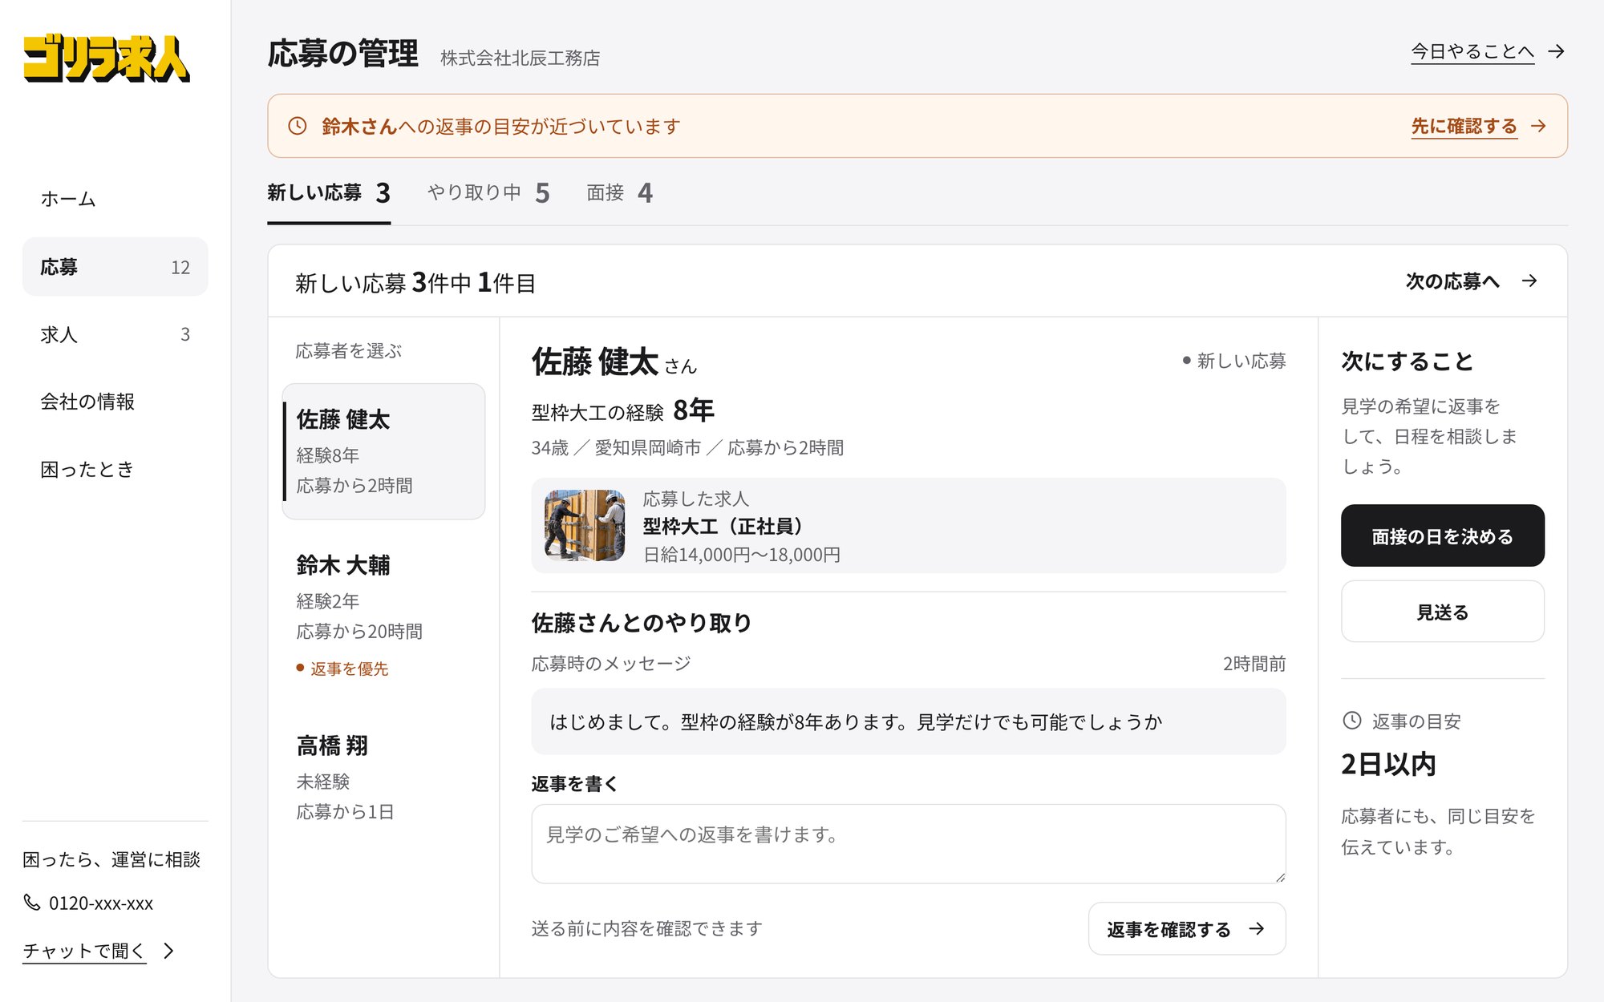The height and width of the screenshot is (1002, 1604).
Task: Click the 見送る button
Action: (x=1442, y=612)
